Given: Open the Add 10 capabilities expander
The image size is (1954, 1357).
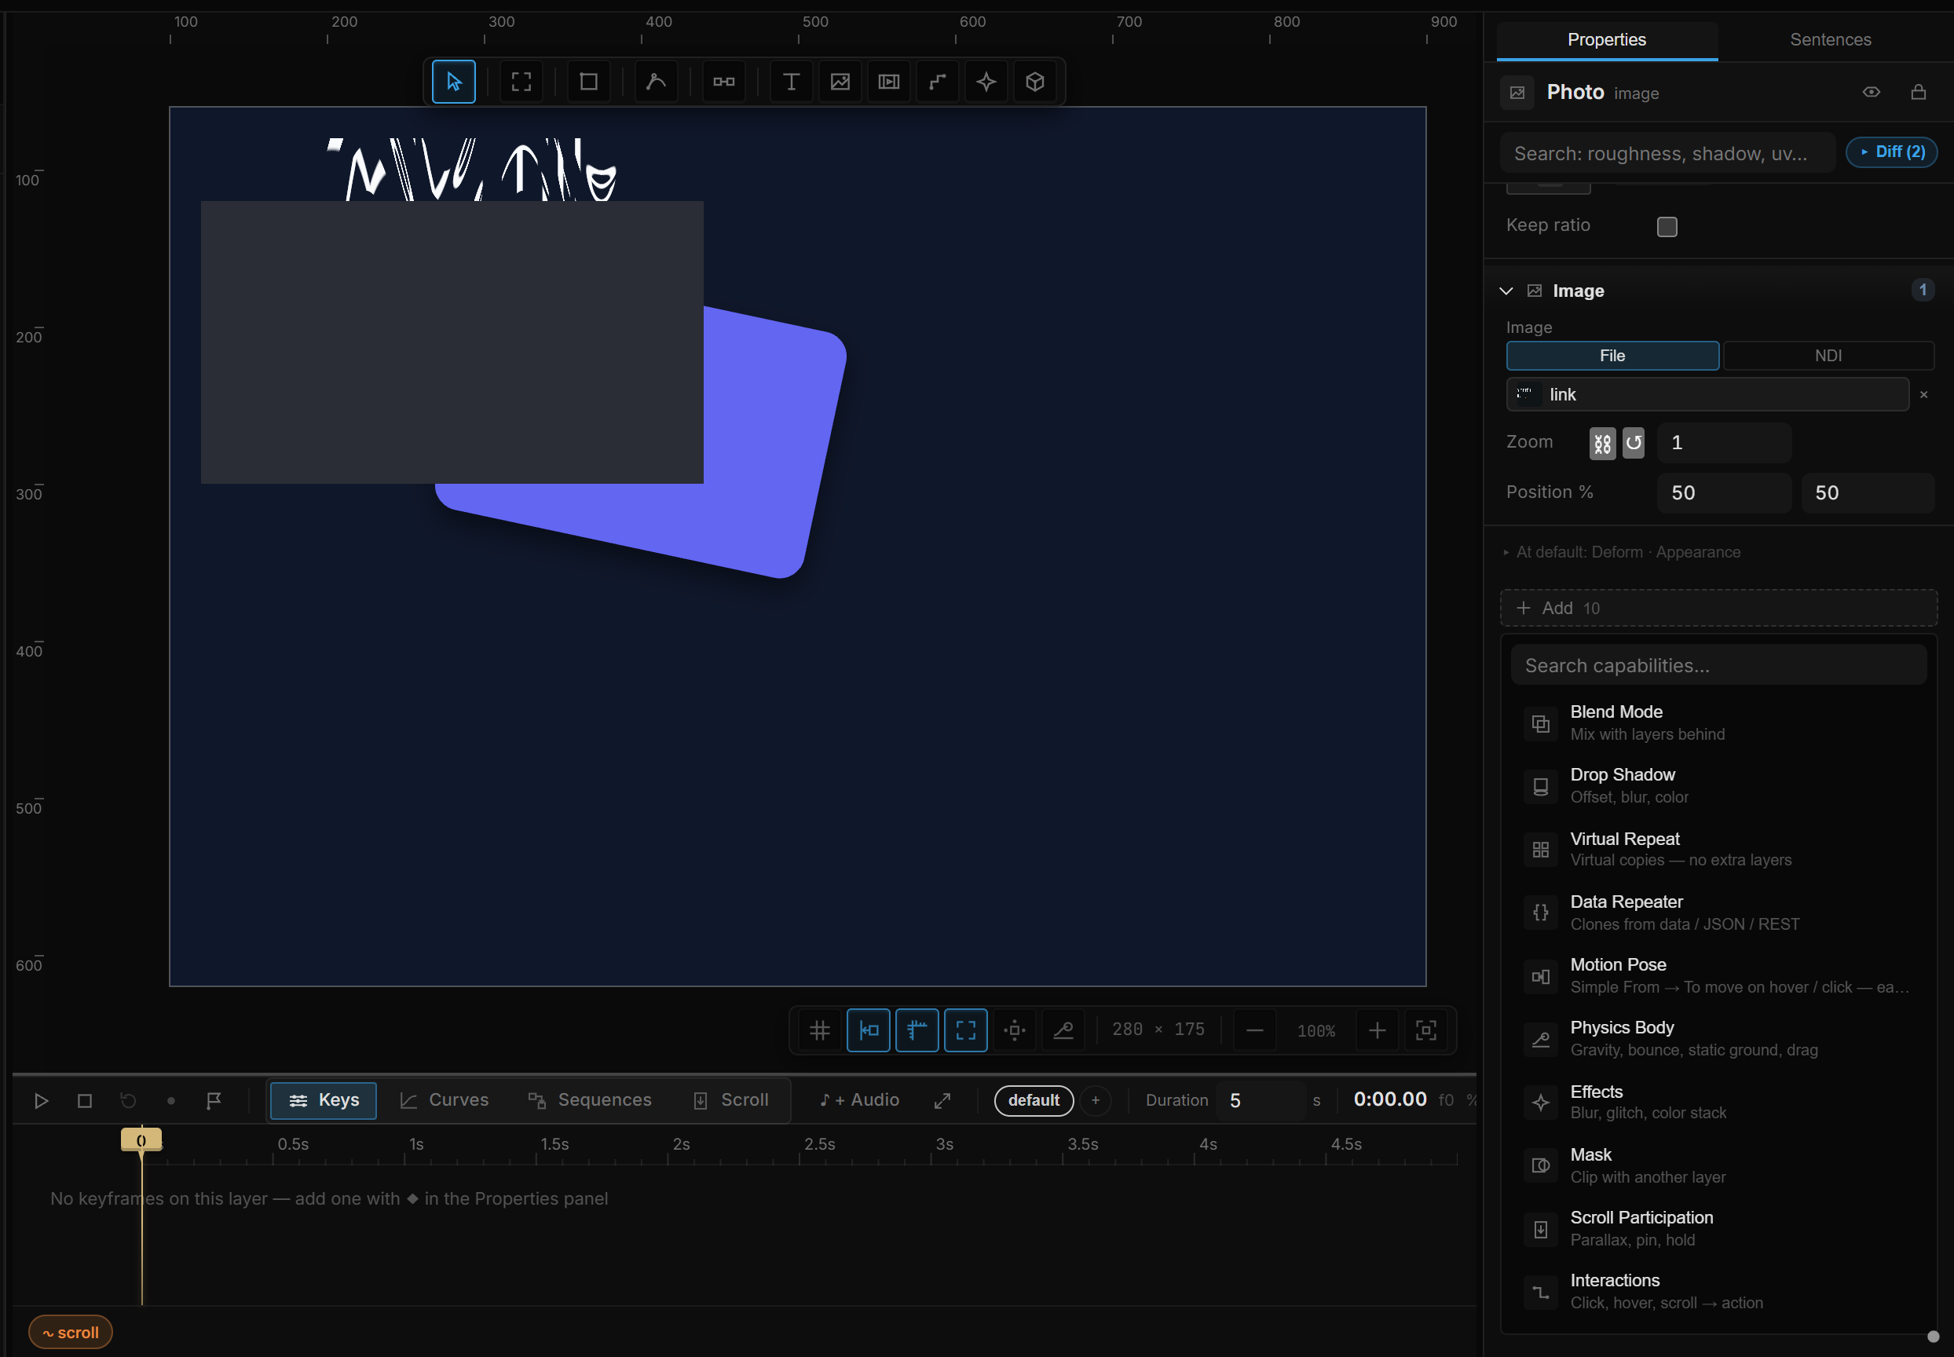Looking at the screenshot, I should [x=1718, y=608].
